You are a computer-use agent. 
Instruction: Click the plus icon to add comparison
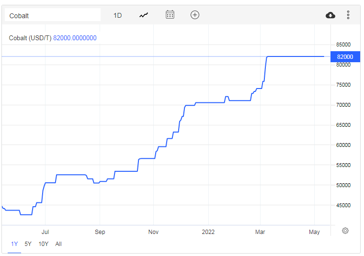click(194, 15)
